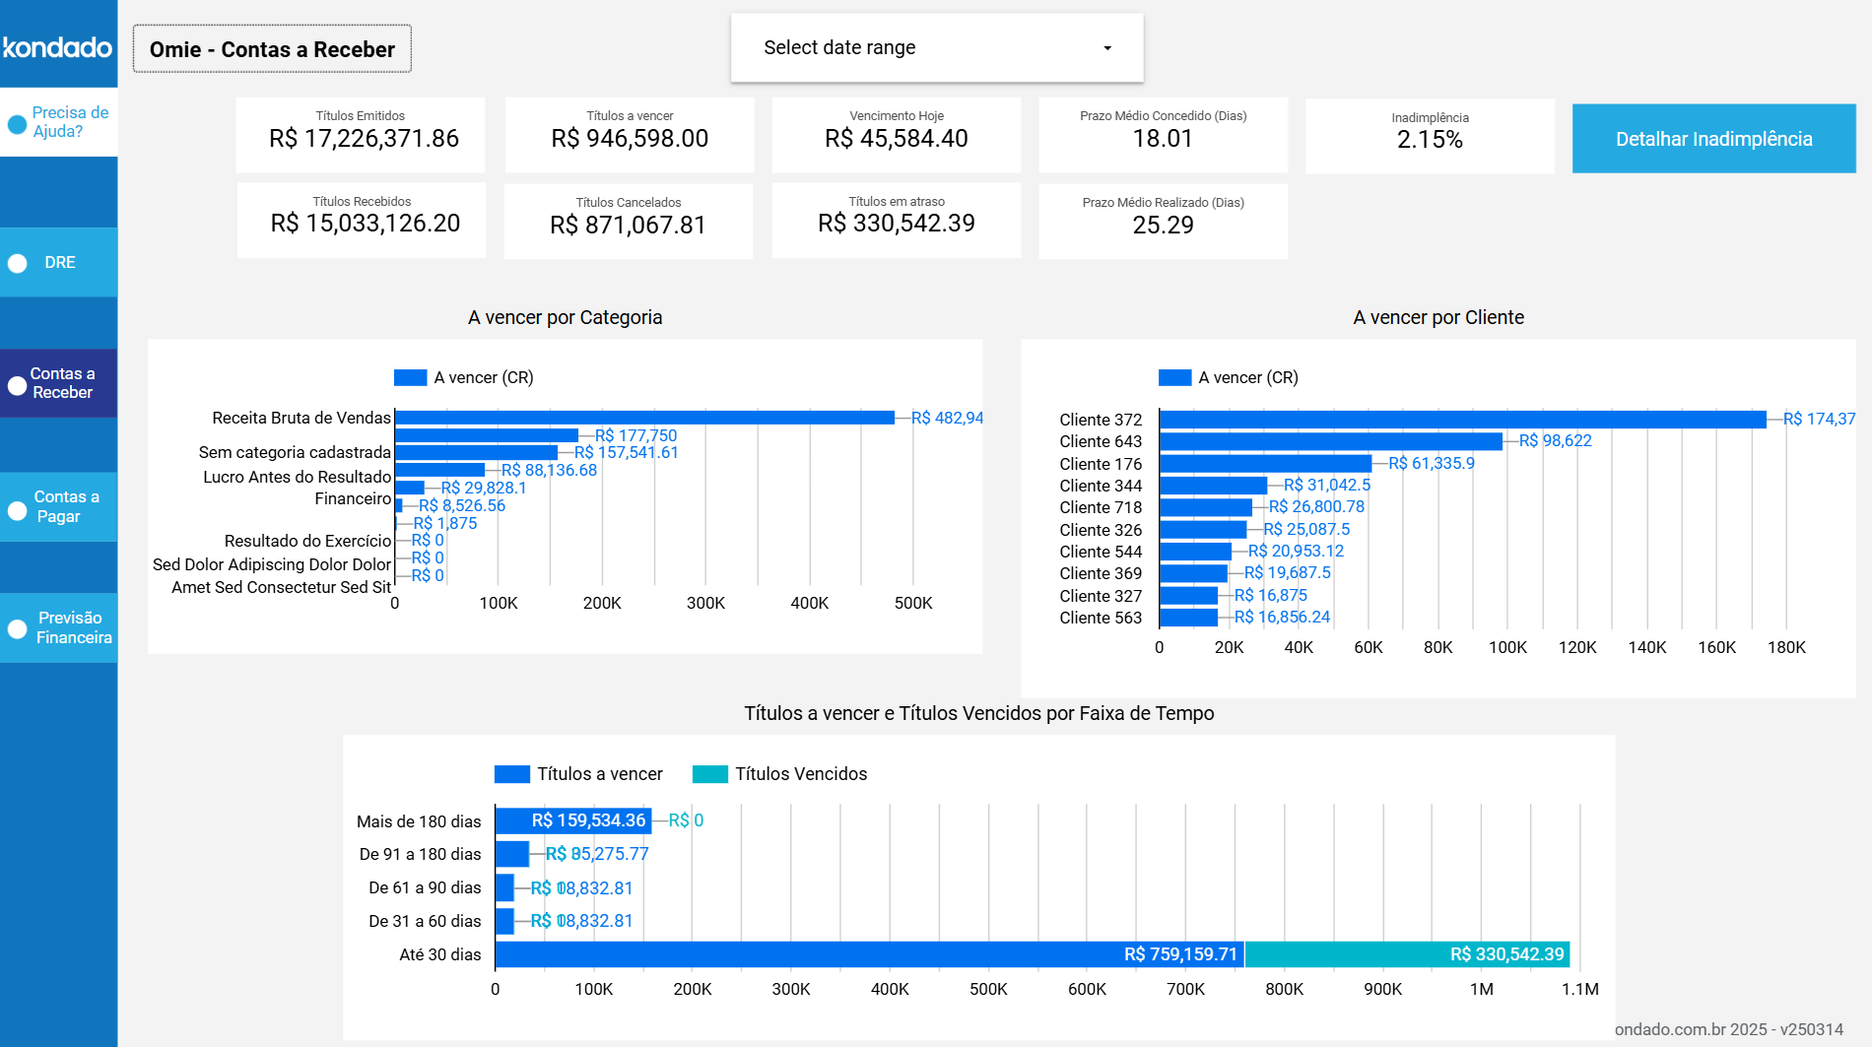Click the Contas a Receber bullet icon
The image size is (1872, 1047).
coord(16,384)
